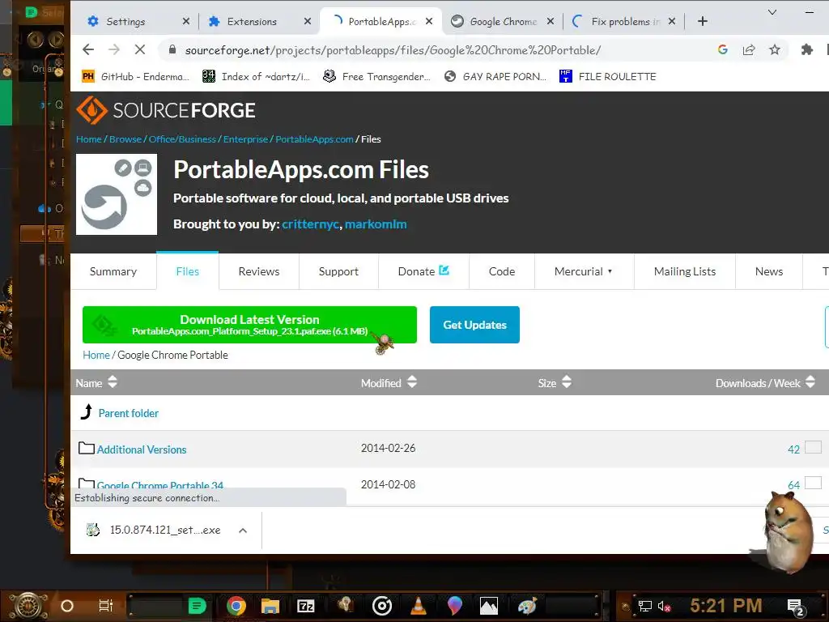Go back to the previous page
This screenshot has width=829, height=622.
coord(88,49)
